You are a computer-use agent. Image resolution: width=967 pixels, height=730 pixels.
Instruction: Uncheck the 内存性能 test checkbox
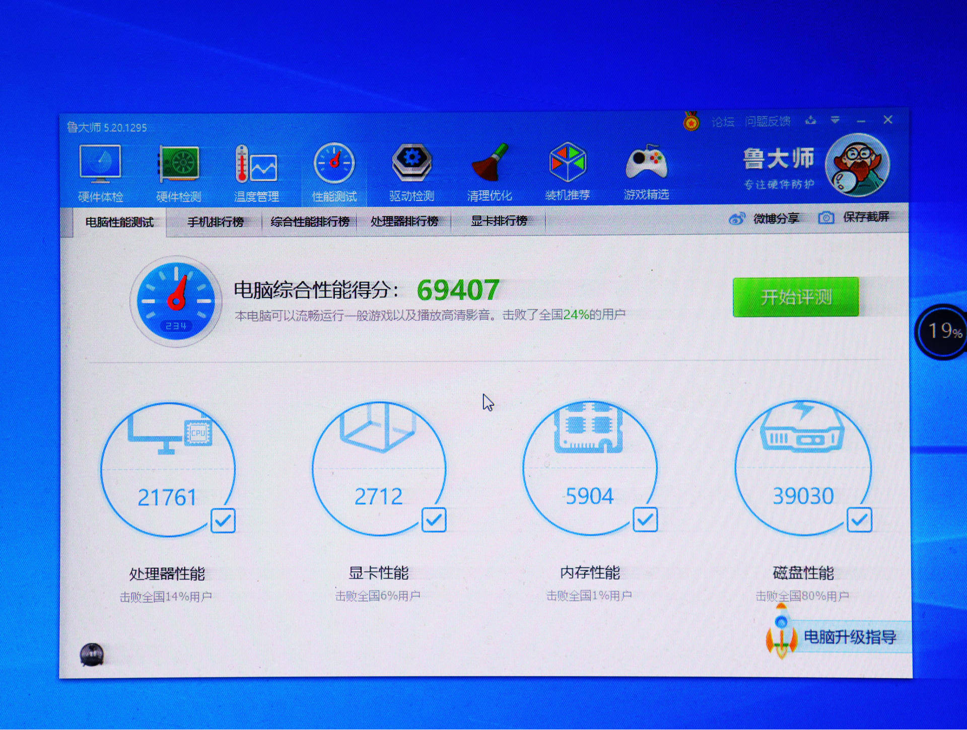(x=645, y=519)
